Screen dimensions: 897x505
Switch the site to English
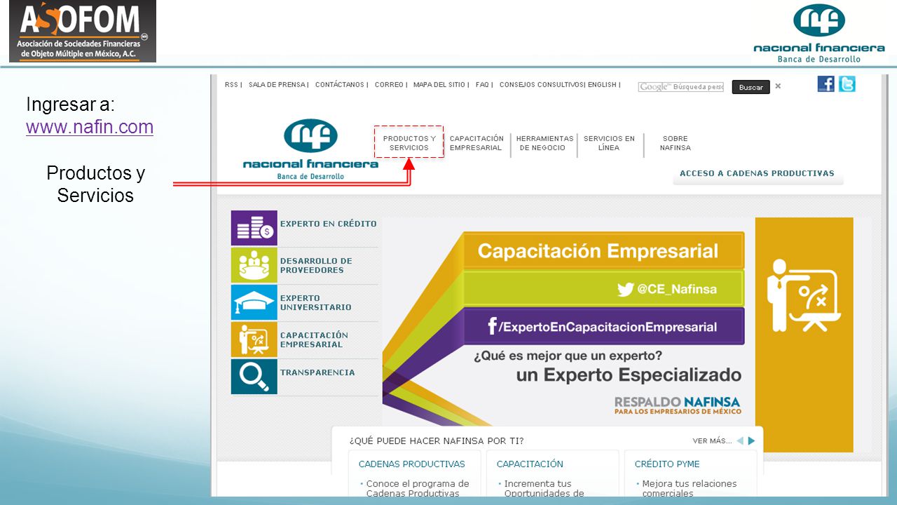602,85
